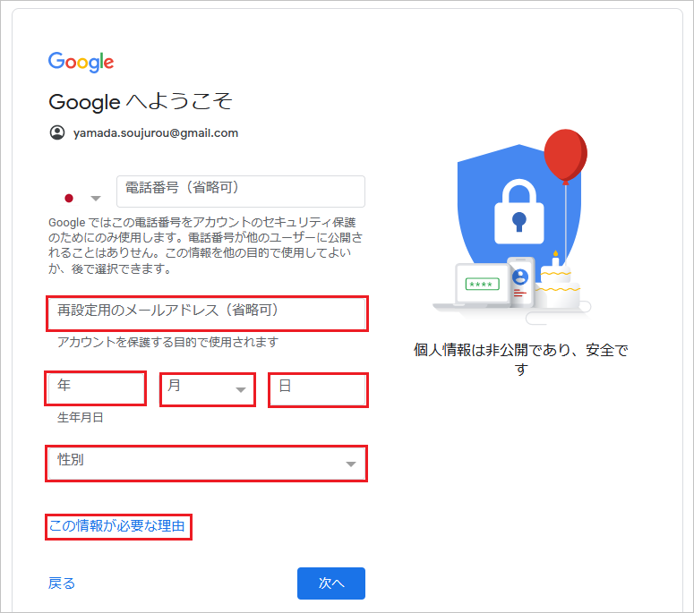Open the 性別 gender dropdown
Screen dimensions: 694x613
pos(207,463)
